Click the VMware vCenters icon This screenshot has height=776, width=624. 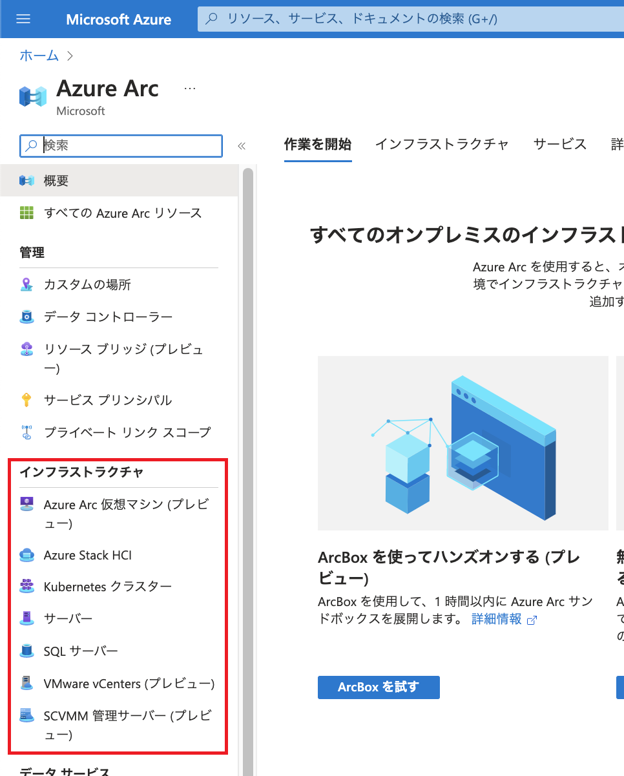point(26,683)
